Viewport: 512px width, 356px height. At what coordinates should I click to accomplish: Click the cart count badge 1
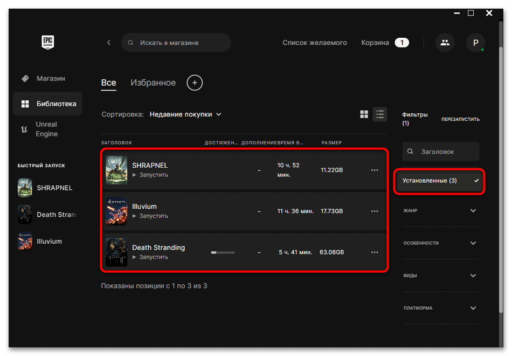click(402, 43)
